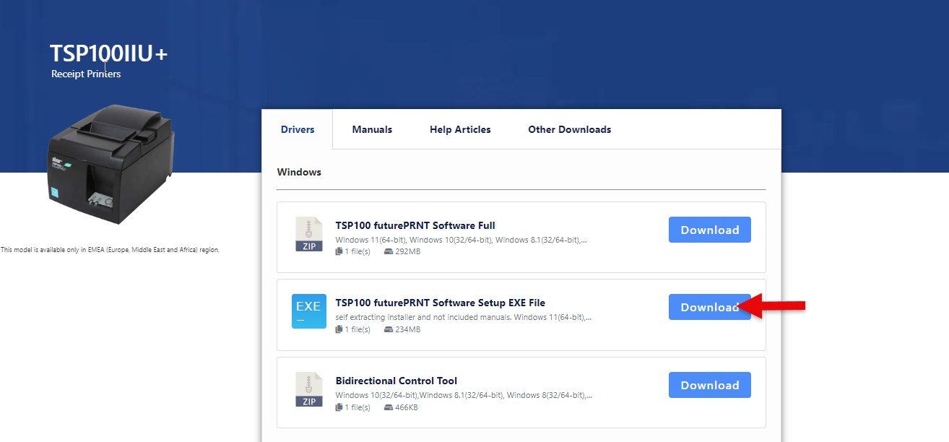Download the futurePRNT Setup EXE File

tap(709, 307)
